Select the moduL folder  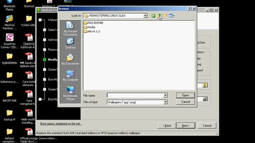tap(89, 27)
